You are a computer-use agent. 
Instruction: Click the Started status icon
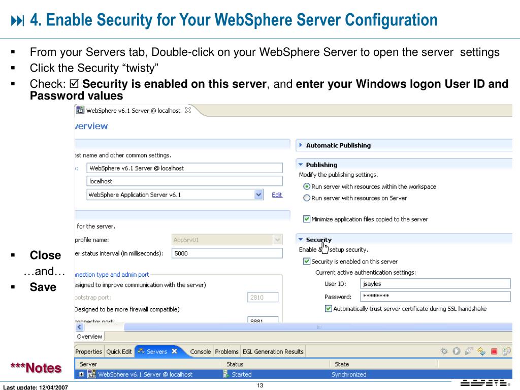click(x=226, y=374)
